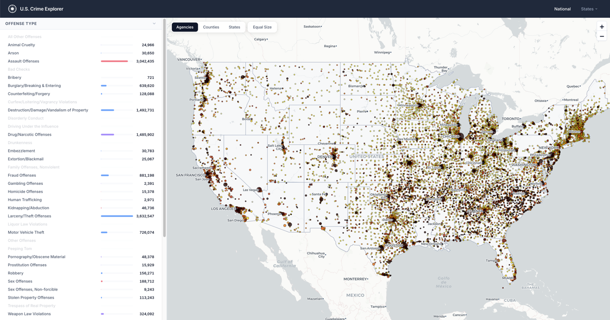Select the Bribery offense
610x320 pixels.
81,77
